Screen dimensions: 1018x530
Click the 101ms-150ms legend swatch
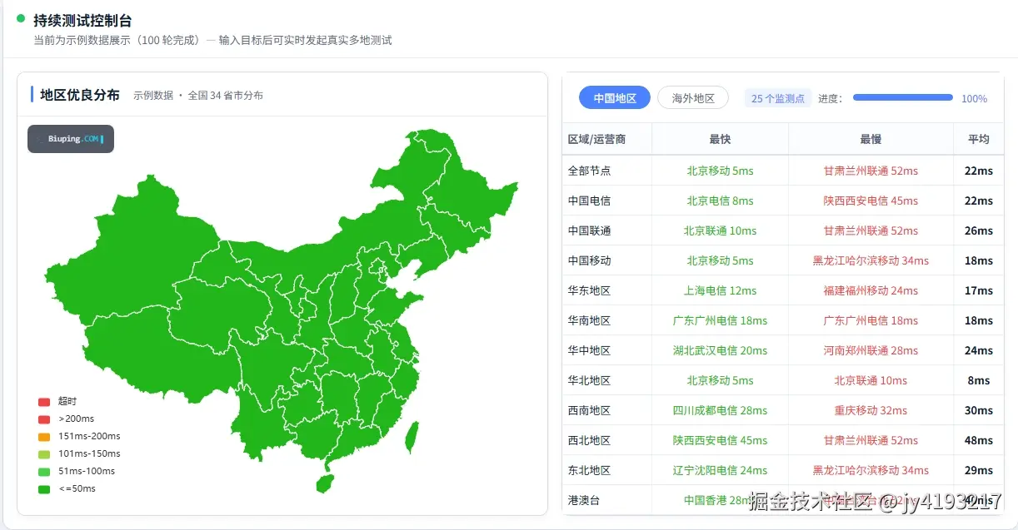pos(44,454)
